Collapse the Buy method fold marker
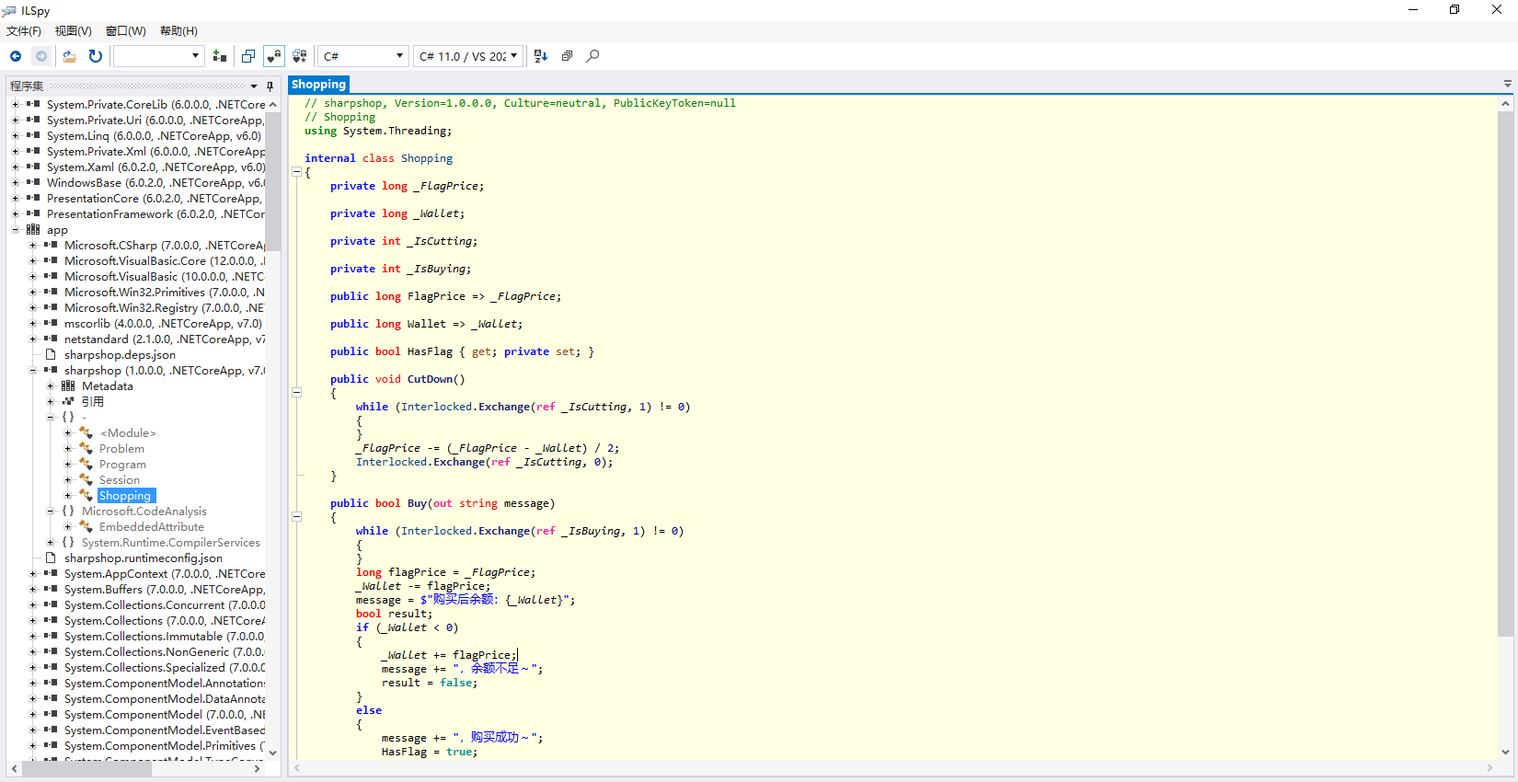 point(296,517)
